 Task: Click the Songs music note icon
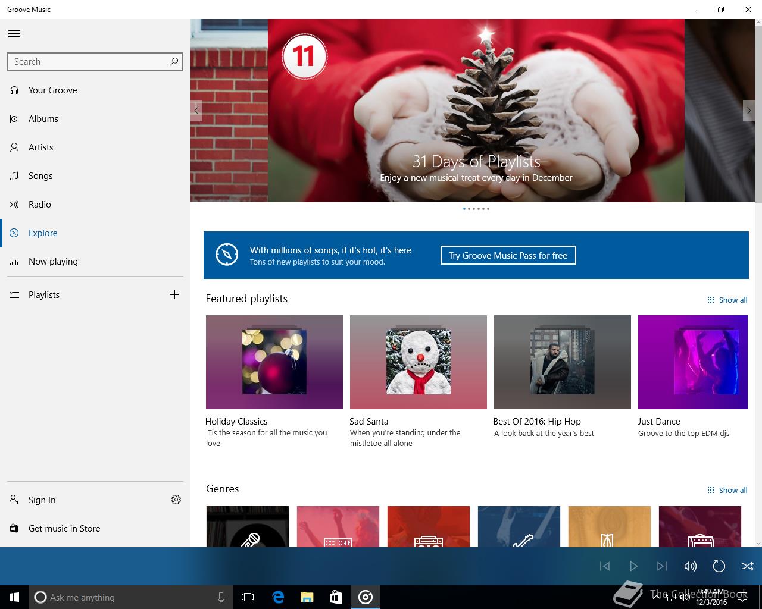14,176
